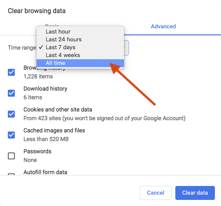Click the Clear data button
Image resolution: width=221 pixels, height=206 pixels.
195,193
